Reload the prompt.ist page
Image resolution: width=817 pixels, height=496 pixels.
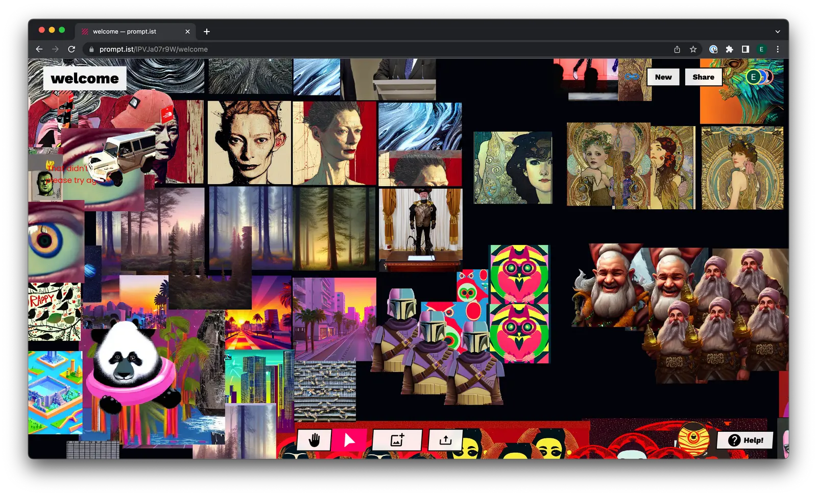click(x=71, y=49)
